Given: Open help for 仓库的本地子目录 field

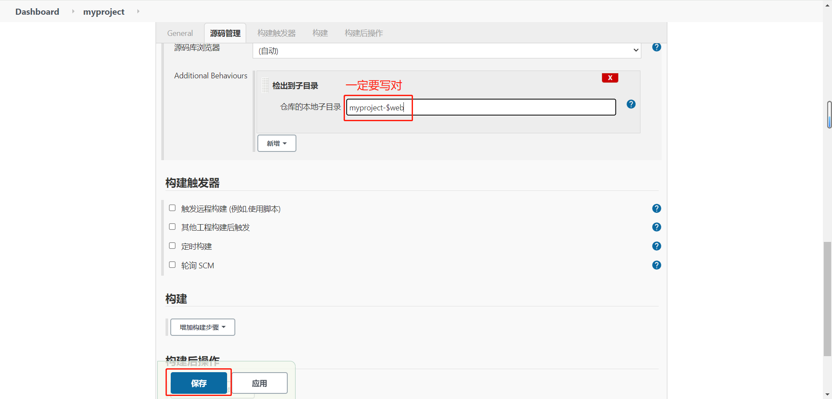Looking at the screenshot, I should click(x=631, y=104).
